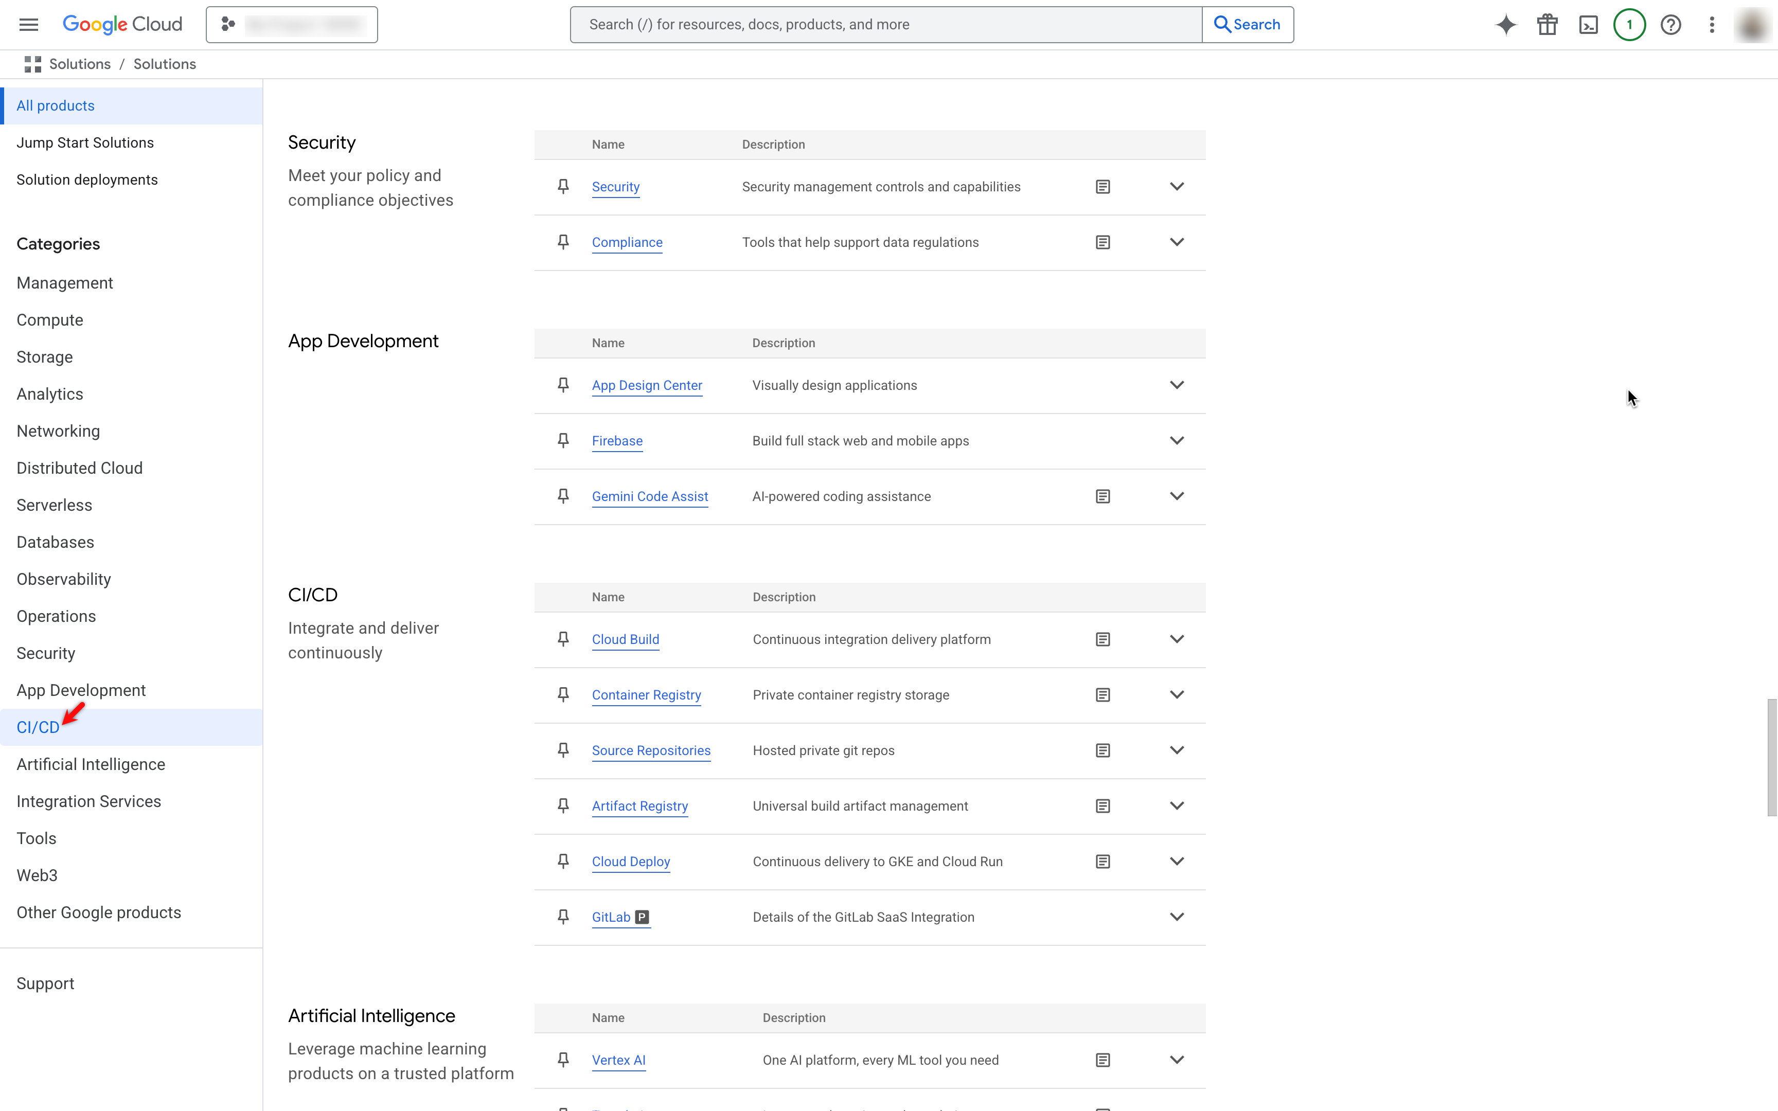This screenshot has width=1778, height=1111.
Task: Pin the Firebase product
Action: tap(563, 441)
